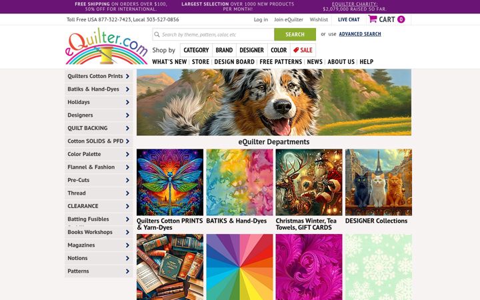The height and width of the screenshot is (300, 480).
Task: Click the eQuilter.com rainbow logo
Action: (106, 46)
